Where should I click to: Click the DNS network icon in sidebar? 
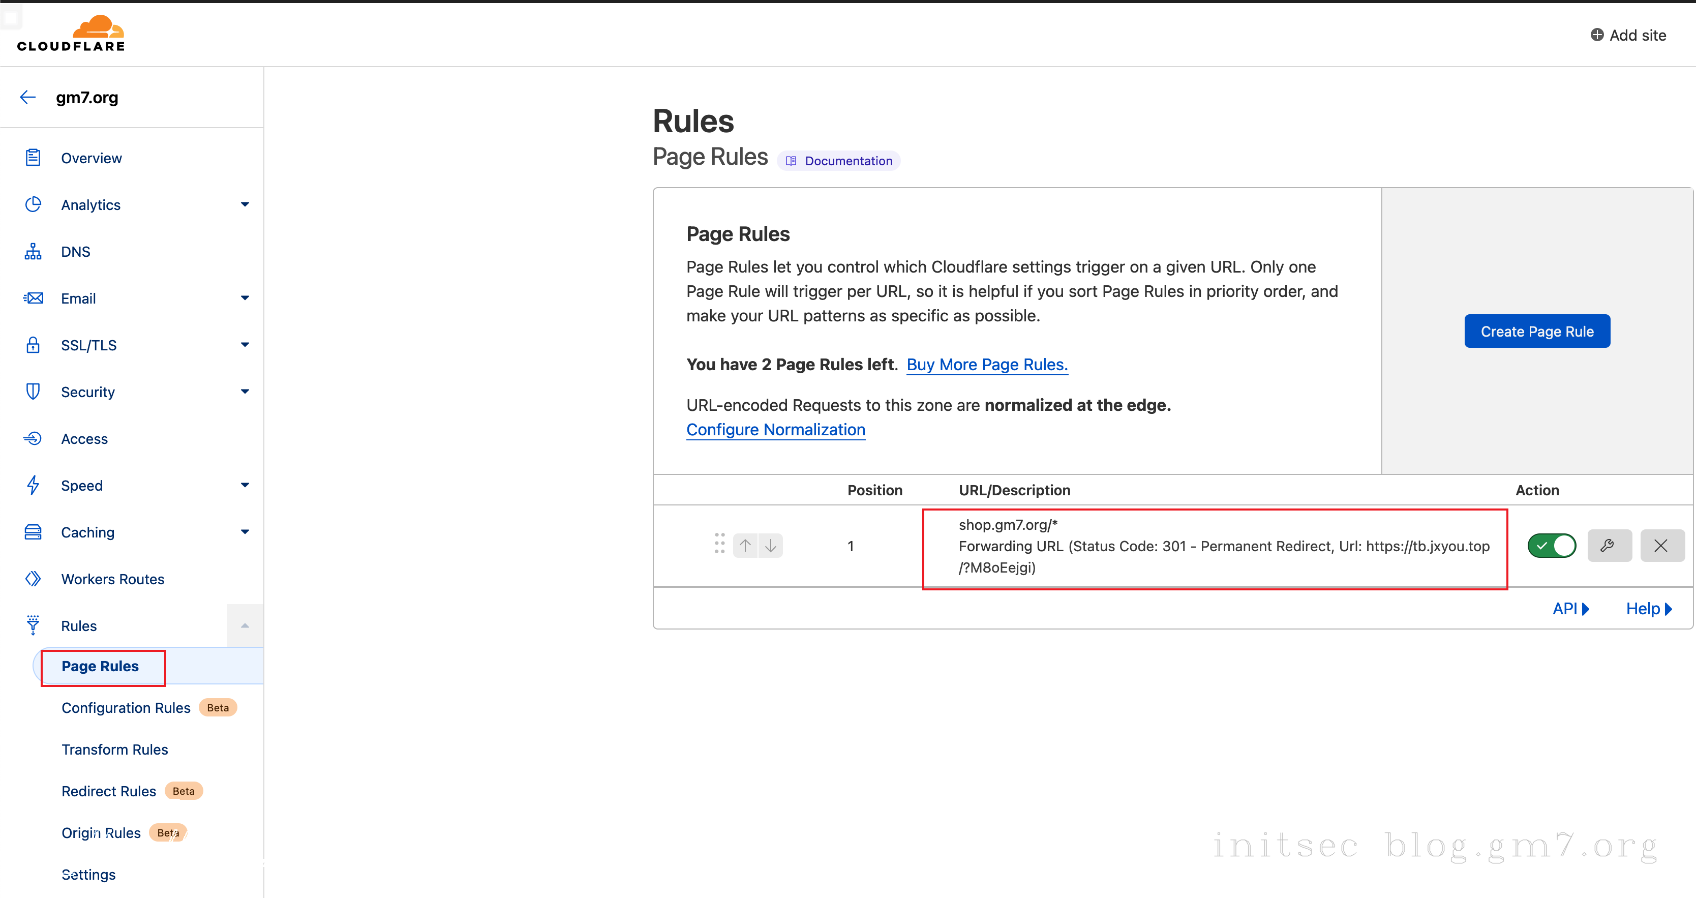tap(33, 252)
